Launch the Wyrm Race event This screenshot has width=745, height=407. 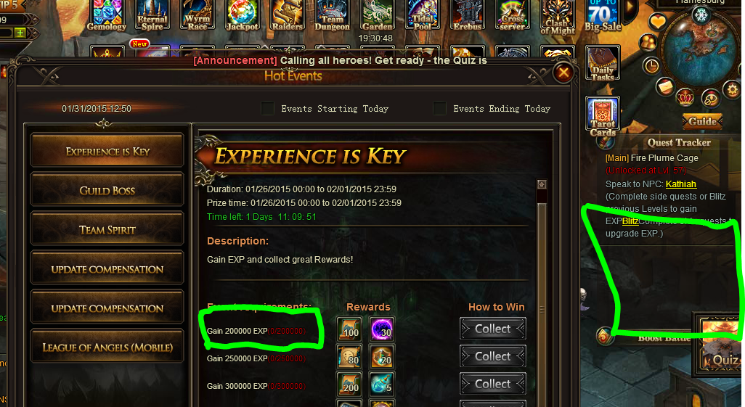pyautogui.click(x=198, y=15)
